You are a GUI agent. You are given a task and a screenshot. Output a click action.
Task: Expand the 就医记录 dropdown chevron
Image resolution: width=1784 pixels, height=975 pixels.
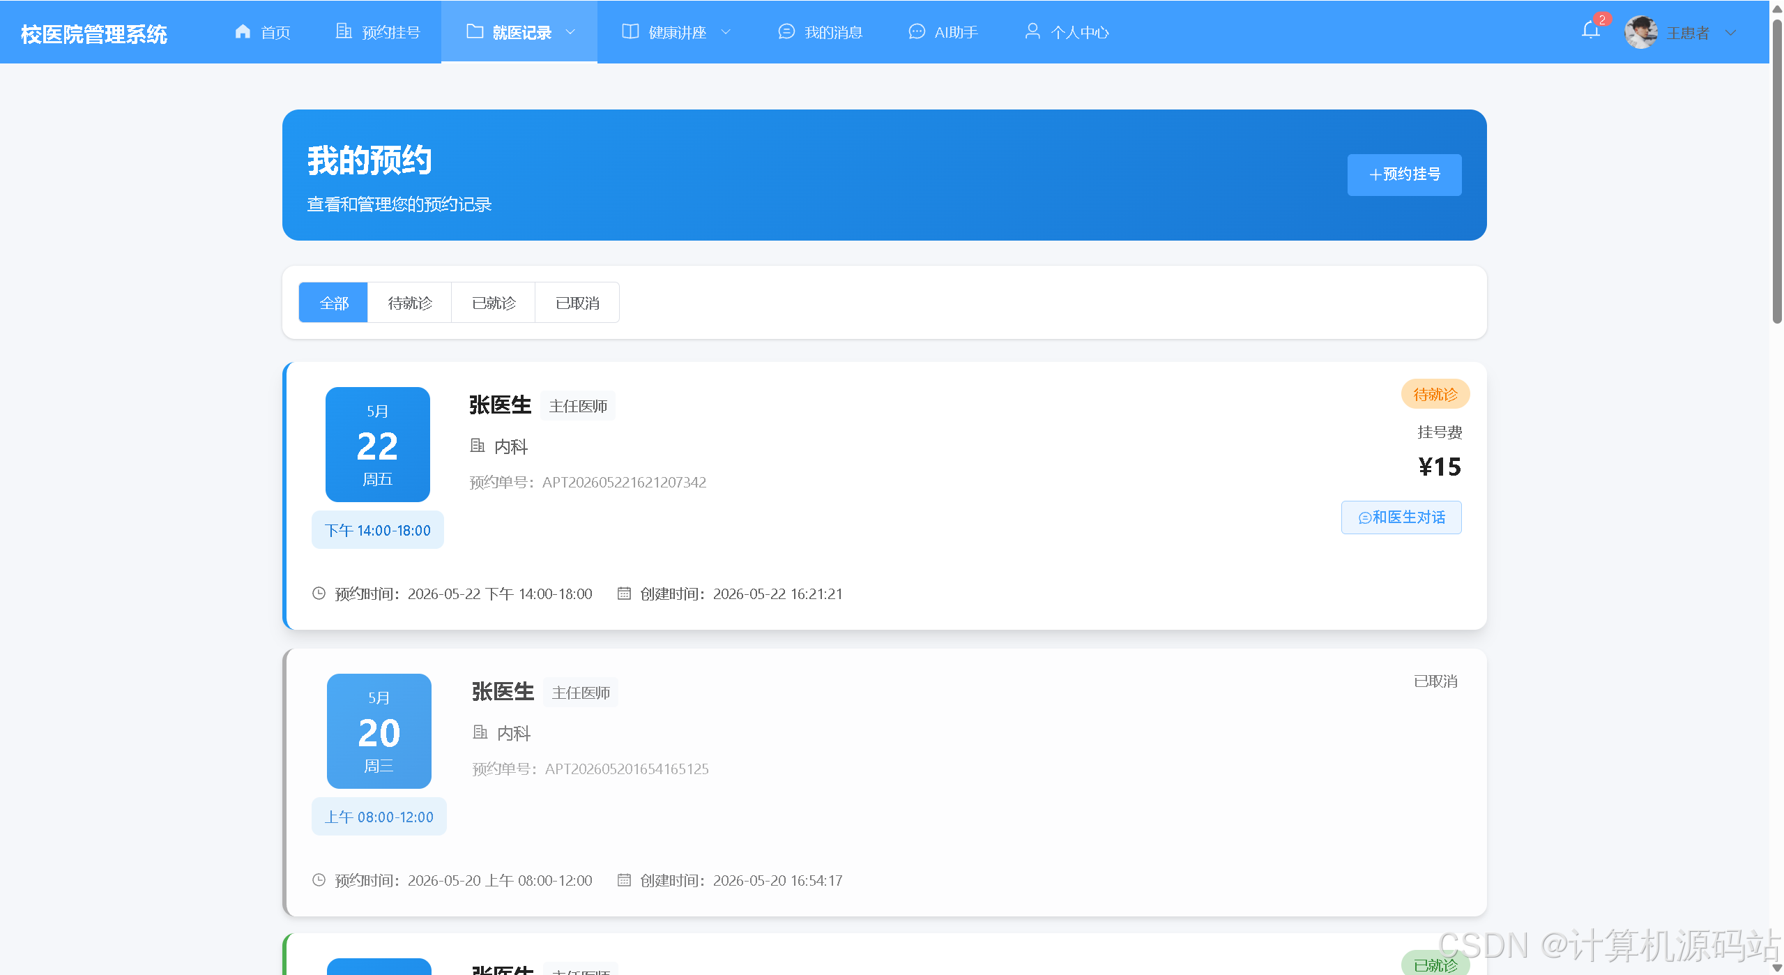[x=570, y=32]
